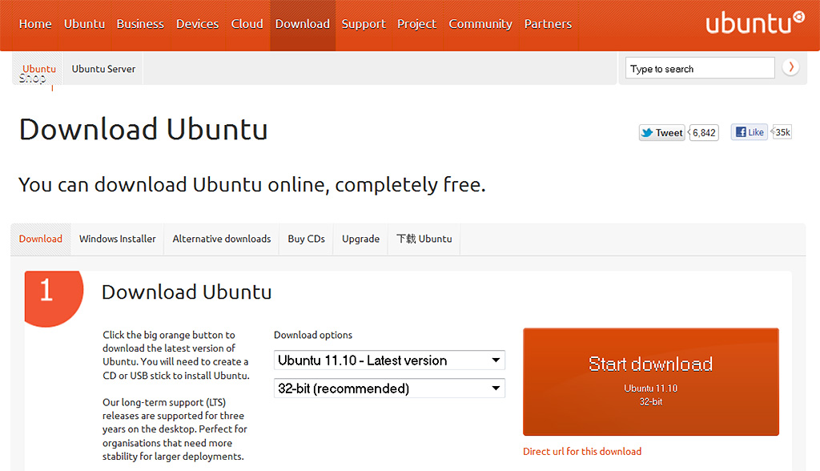This screenshot has height=471, width=820.
Task: Switch to the Buy CDs tab
Action: pyautogui.click(x=307, y=239)
